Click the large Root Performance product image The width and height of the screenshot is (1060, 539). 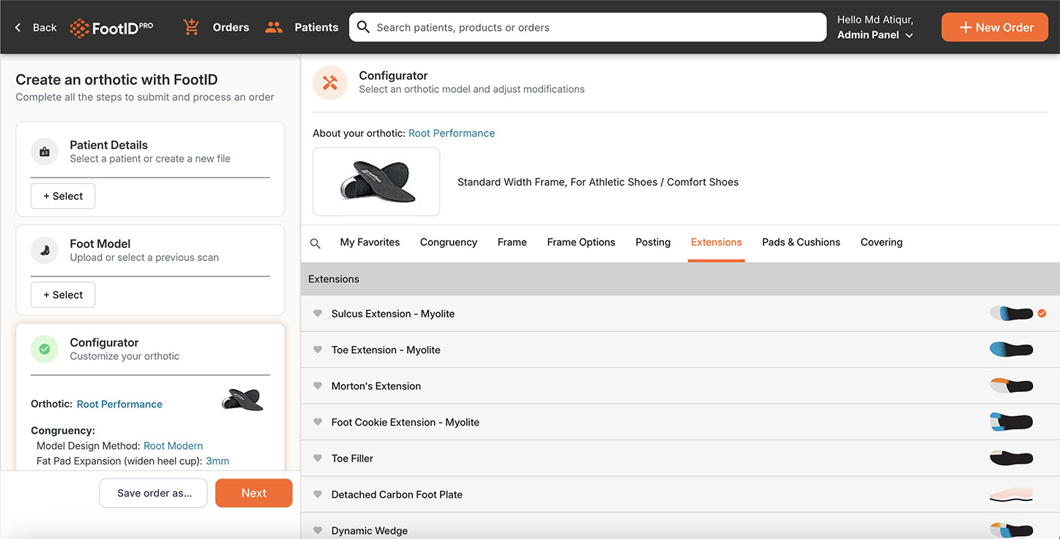pyautogui.click(x=376, y=181)
